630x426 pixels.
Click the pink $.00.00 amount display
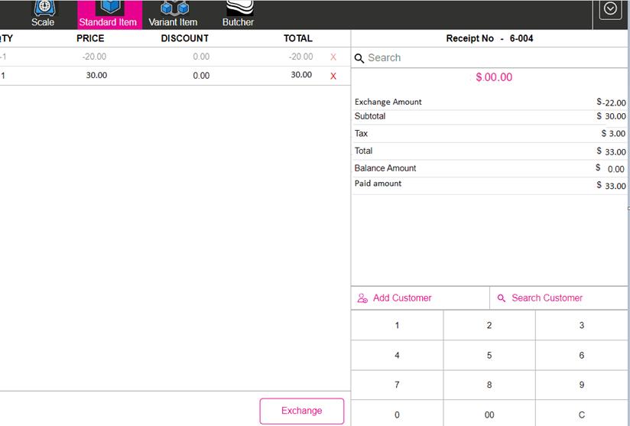click(x=494, y=77)
